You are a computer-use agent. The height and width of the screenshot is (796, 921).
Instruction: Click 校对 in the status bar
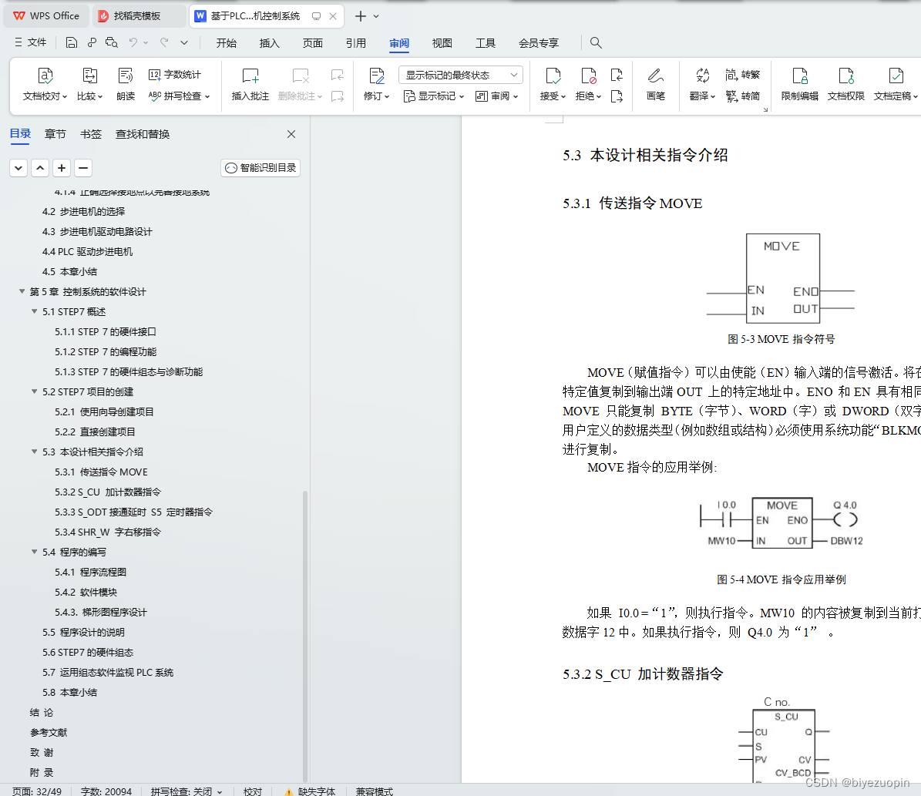click(253, 791)
